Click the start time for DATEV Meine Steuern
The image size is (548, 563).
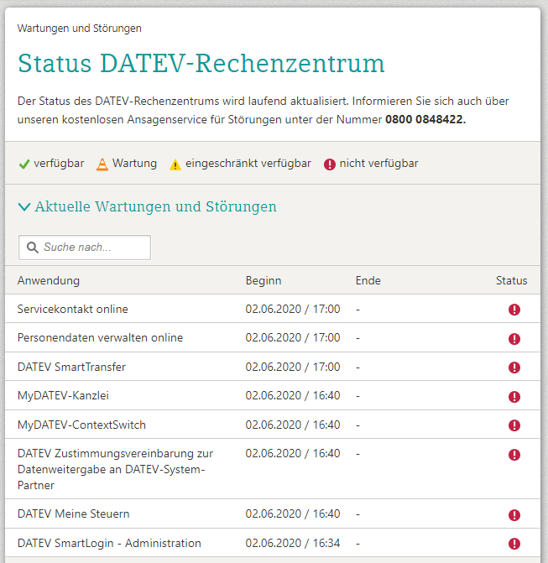tap(293, 513)
